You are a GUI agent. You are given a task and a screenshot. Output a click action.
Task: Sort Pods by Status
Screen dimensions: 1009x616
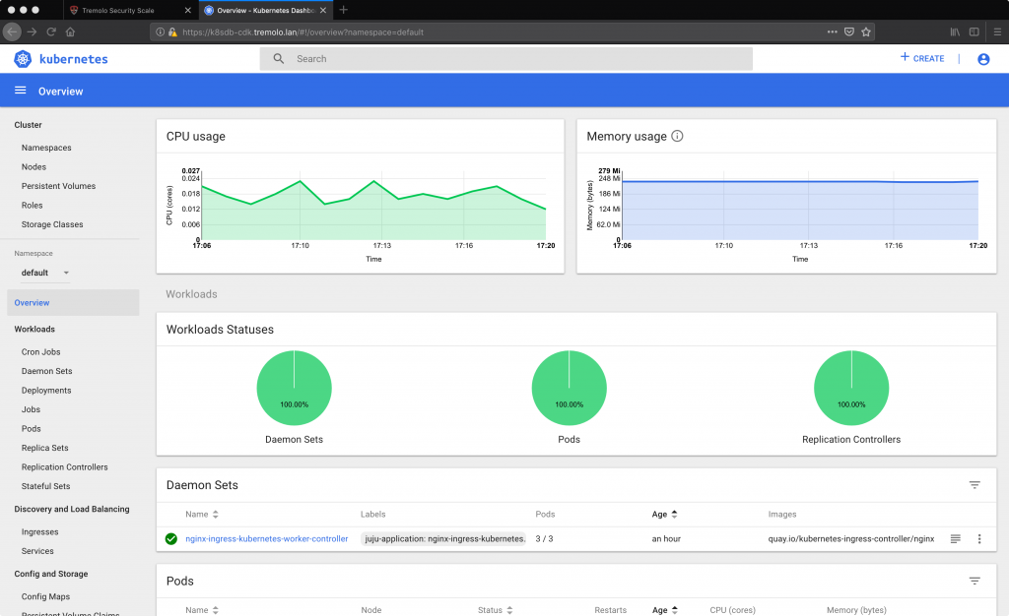point(495,610)
